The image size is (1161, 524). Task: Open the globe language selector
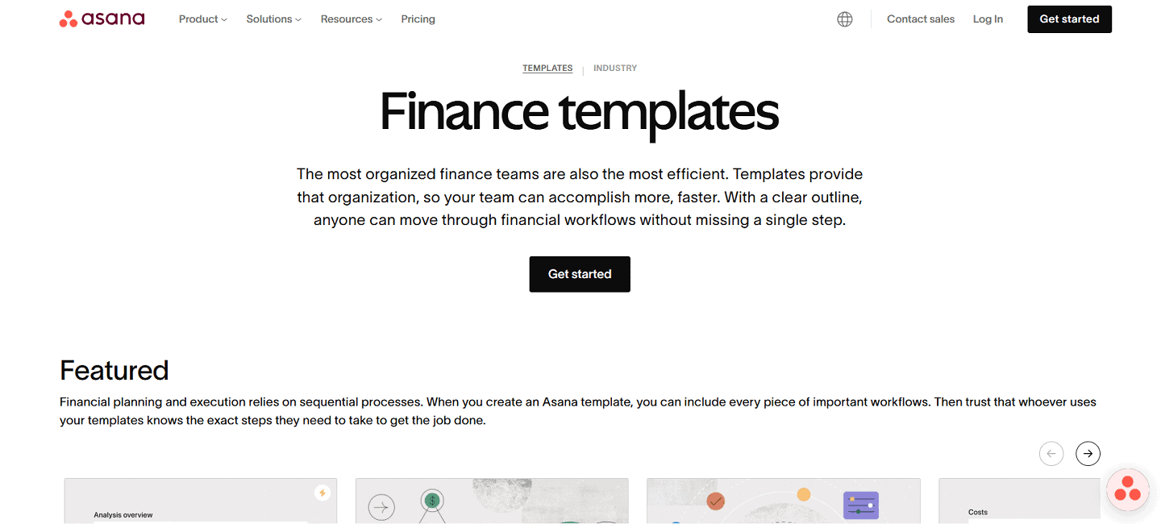844,19
